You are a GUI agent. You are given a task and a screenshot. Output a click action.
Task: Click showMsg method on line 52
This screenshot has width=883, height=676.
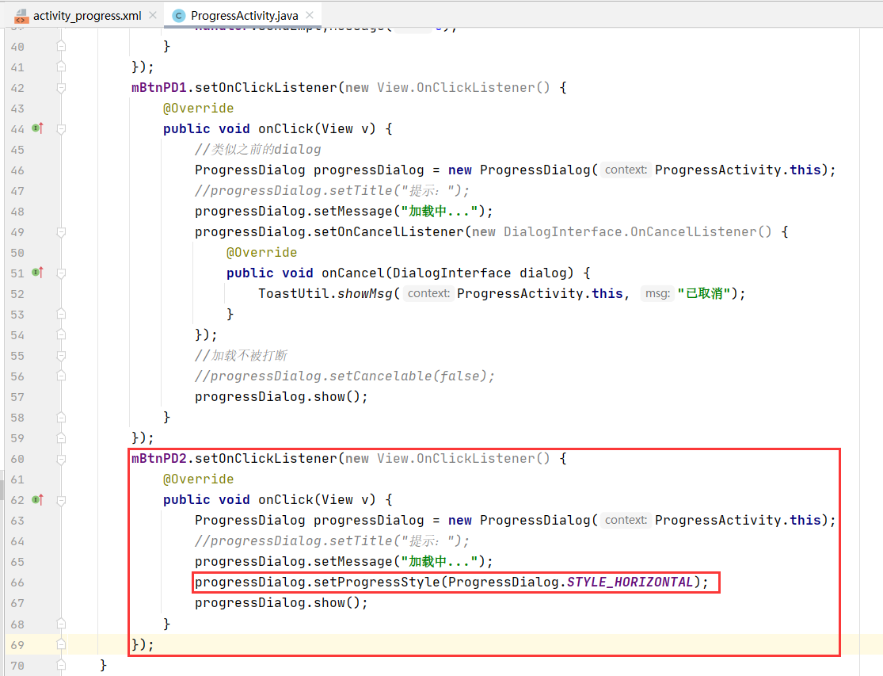[365, 293]
